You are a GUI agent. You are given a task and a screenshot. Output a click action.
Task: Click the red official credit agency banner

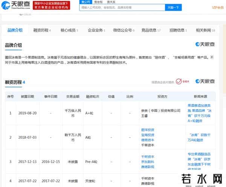coord(52,6)
